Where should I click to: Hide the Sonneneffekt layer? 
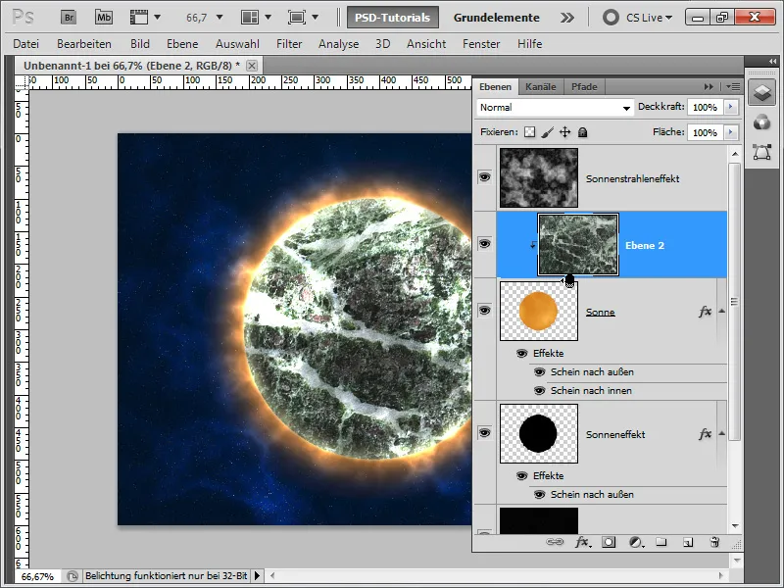pos(484,432)
